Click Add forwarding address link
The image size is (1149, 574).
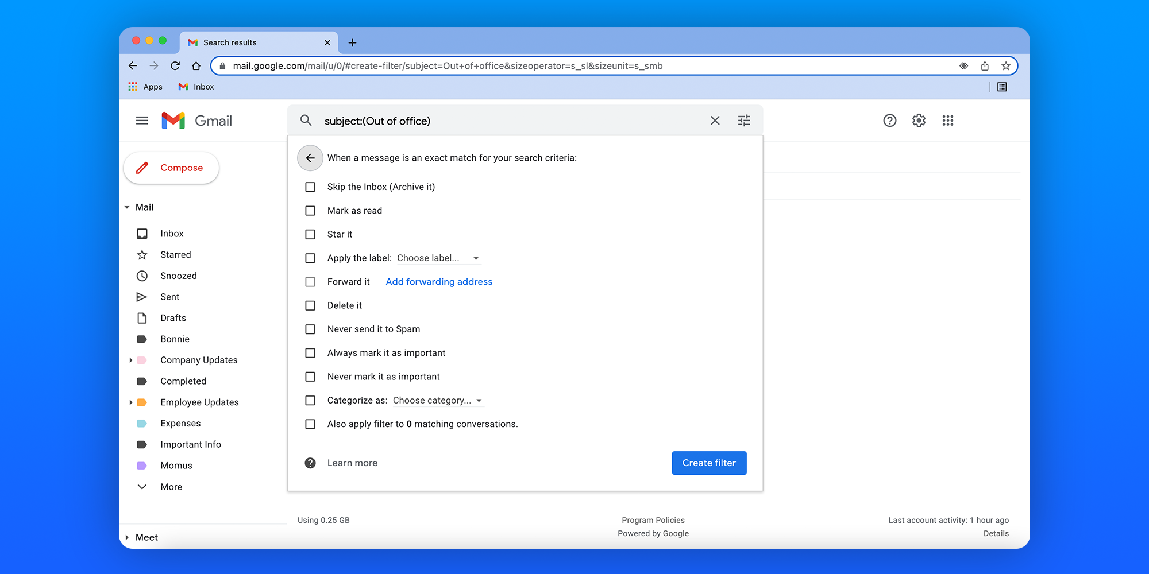(x=439, y=282)
